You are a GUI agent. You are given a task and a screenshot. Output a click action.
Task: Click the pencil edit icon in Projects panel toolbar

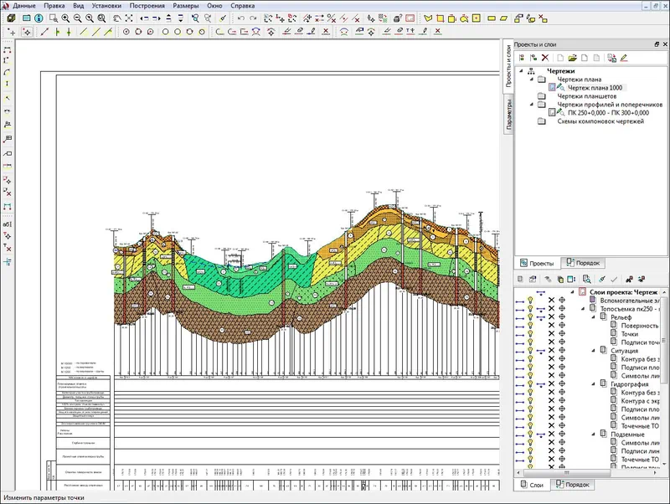[623, 58]
